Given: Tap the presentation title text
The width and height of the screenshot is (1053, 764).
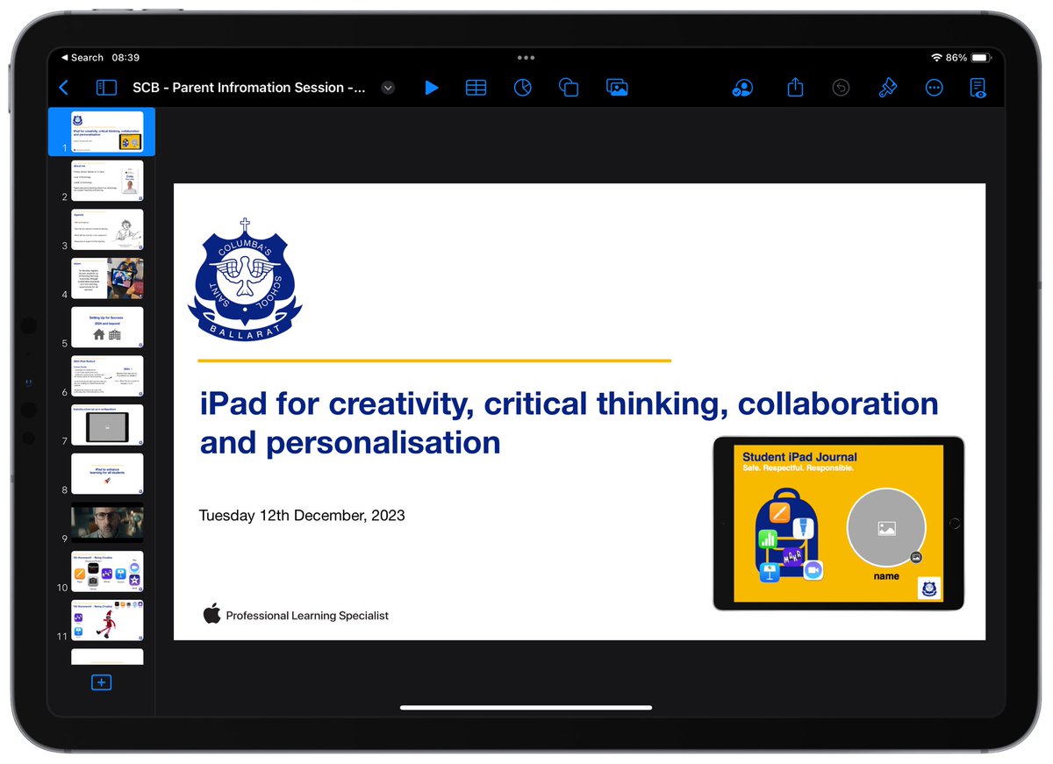Looking at the screenshot, I should click(x=249, y=88).
